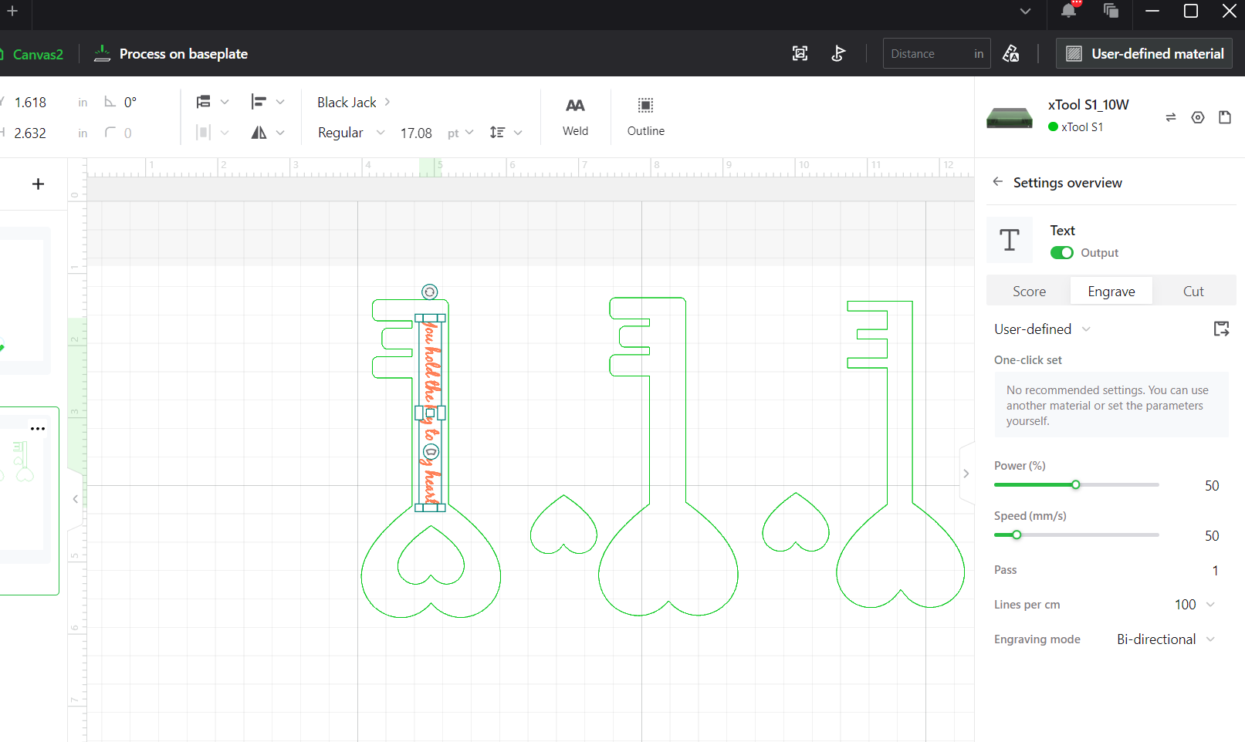
Task: Open a new tab with the plus icon
Action: 12,11
